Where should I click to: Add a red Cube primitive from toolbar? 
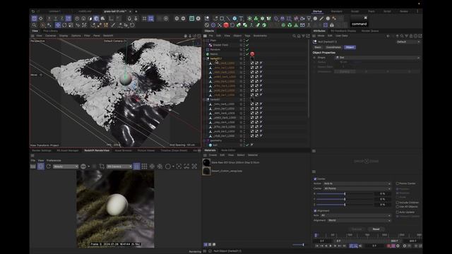[226, 25]
